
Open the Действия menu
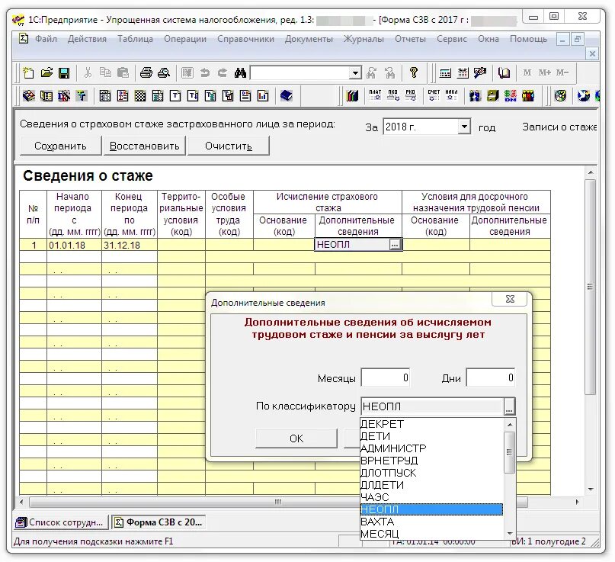tap(87, 39)
